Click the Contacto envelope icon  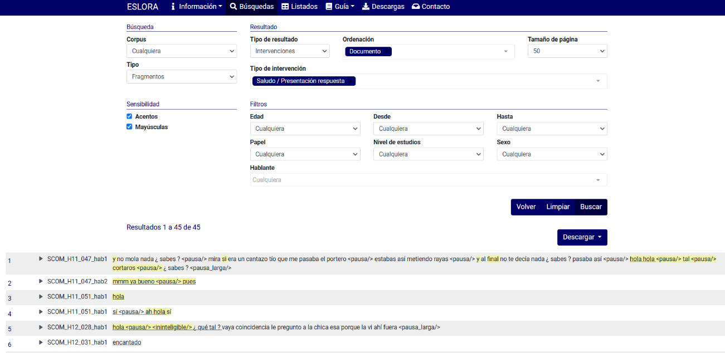pyautogui.click(x=416, y=7)
